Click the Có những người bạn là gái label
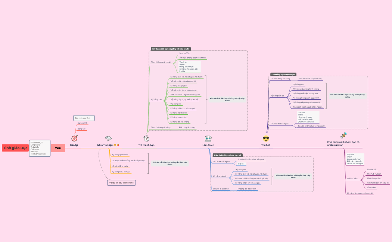 (283, 74)
